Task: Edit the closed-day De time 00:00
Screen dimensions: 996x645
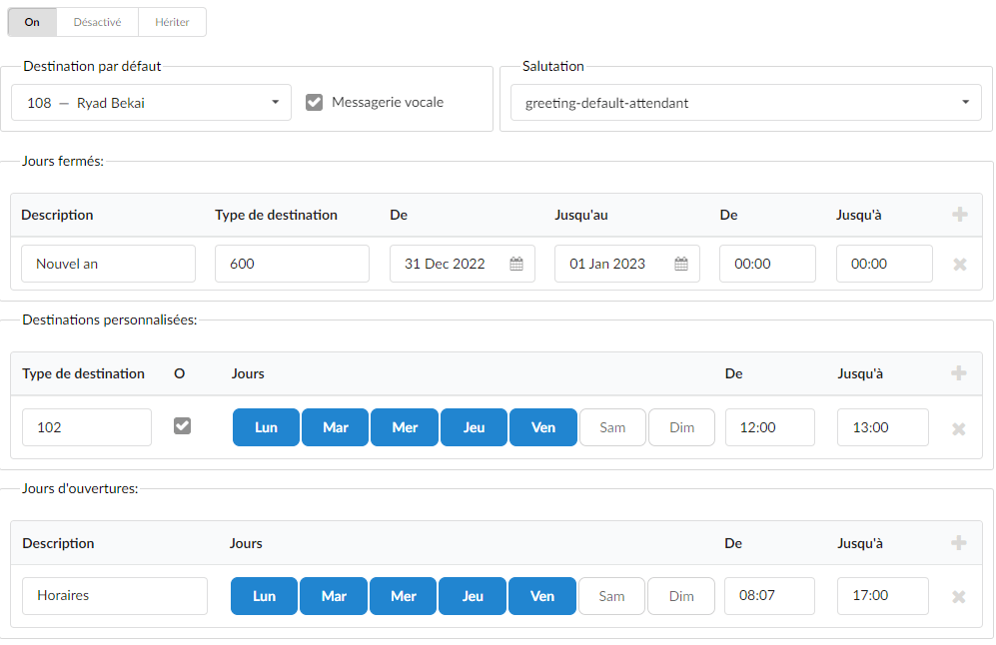Action: 767,264
